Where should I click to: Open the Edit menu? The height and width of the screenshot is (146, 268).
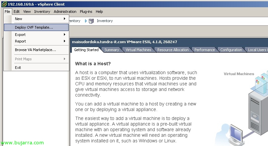(17, 12)
